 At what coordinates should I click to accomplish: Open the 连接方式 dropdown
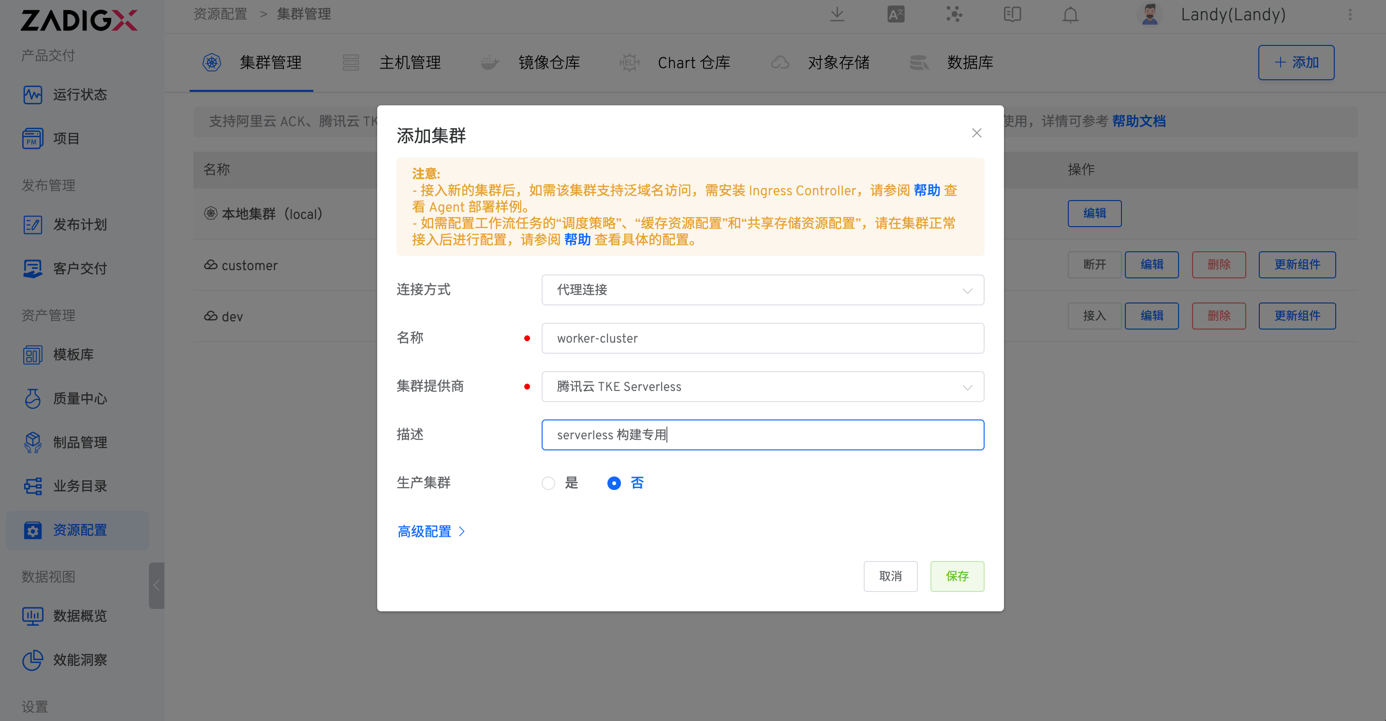tap(763, 290)
